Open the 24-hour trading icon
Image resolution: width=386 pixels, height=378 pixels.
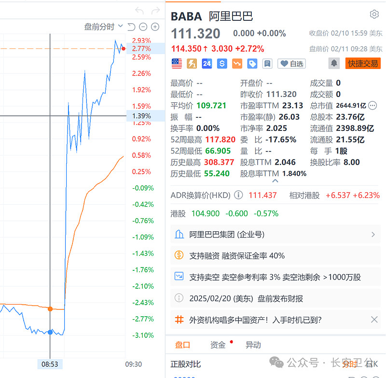(x=207, y=63)
